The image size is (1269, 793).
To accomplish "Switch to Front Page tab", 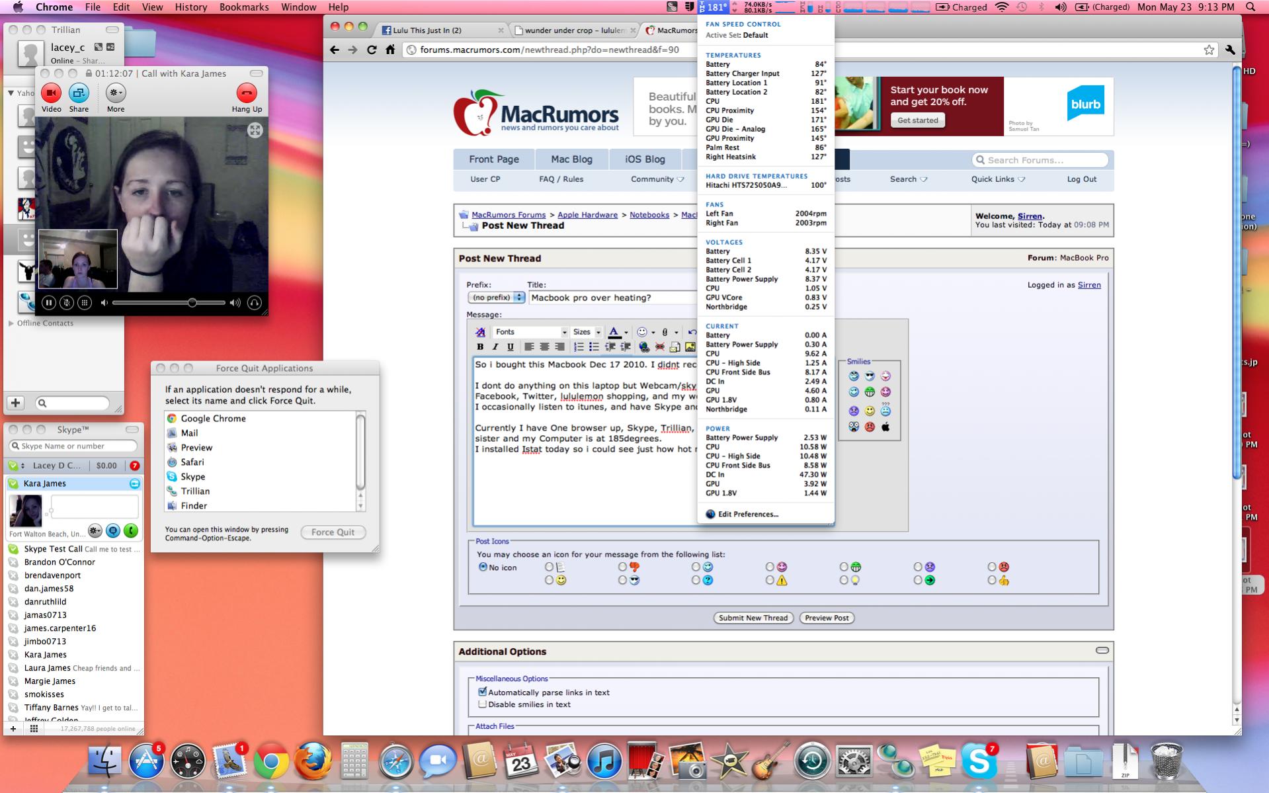I will 494,159.
